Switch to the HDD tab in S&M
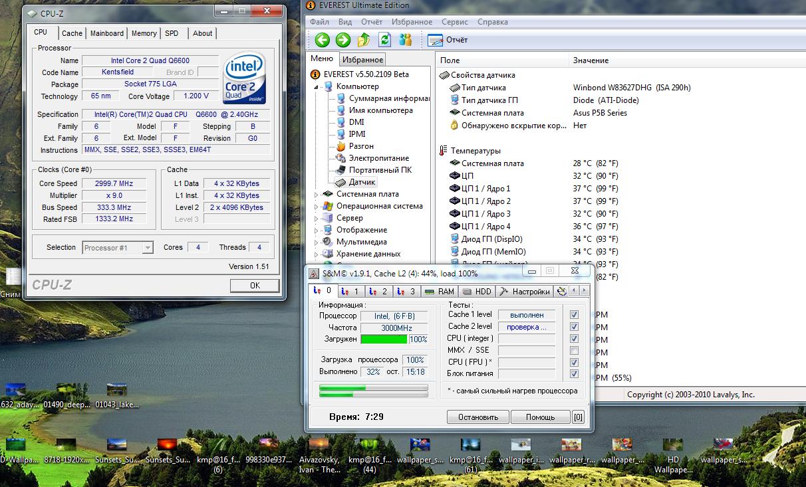The image size is (806, 487). point(477,291)
